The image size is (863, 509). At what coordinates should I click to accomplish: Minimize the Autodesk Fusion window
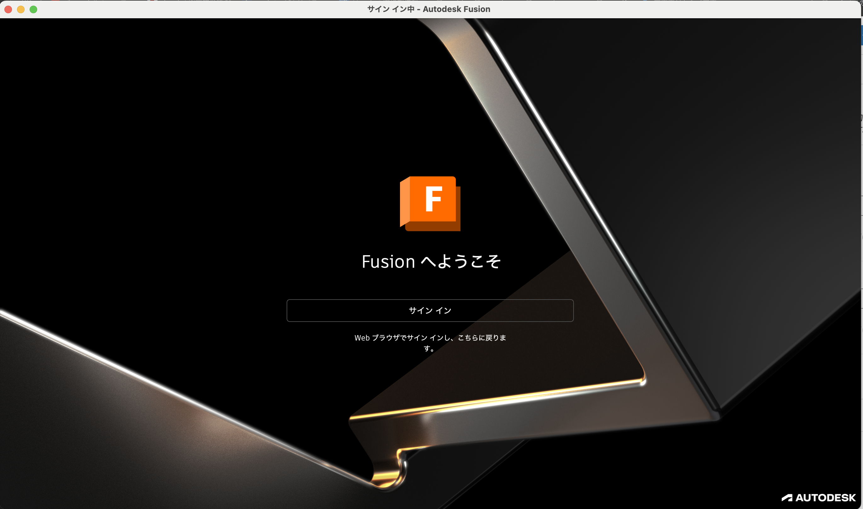pyautogui.click(x=21, y=9)
